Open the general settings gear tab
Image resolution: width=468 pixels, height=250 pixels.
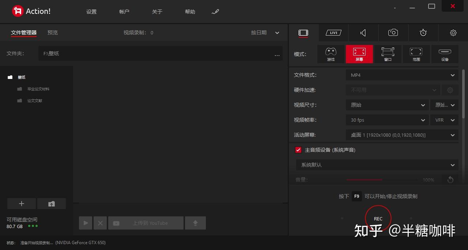click(x=453, y=33)
